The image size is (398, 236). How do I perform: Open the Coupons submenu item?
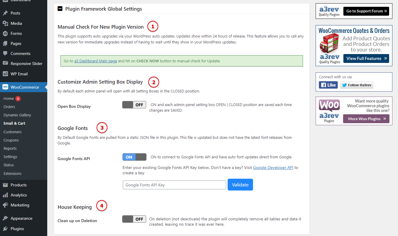point(11,140)
